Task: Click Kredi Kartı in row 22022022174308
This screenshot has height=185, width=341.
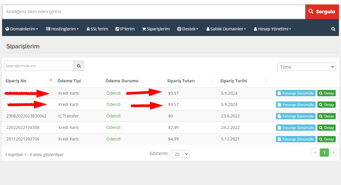Action: click(69, 127)
